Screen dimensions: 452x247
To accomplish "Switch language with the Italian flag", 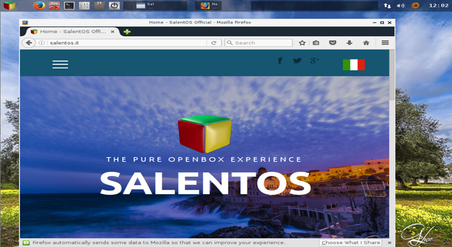I will click(354, 64).
